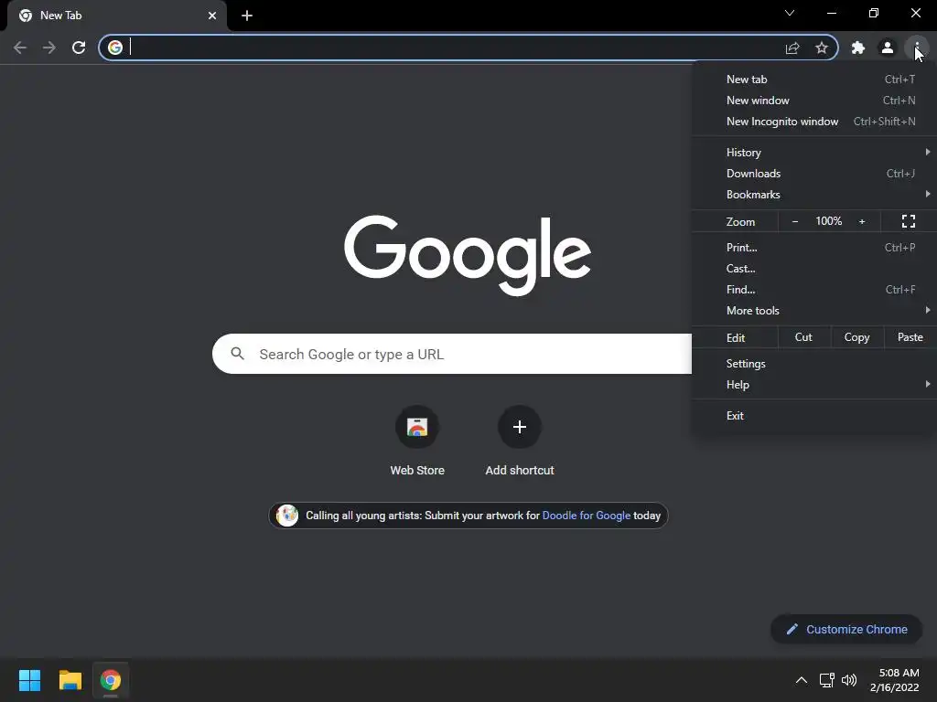Click the Google icon in address bar
Viewport: 937px width, 702px height.
(x=115, y=48)
